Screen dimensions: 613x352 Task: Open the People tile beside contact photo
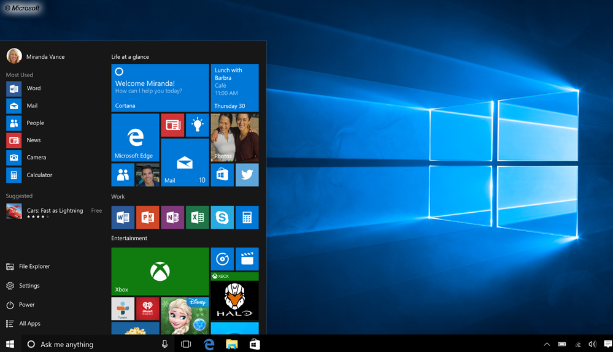pos(123,175)
